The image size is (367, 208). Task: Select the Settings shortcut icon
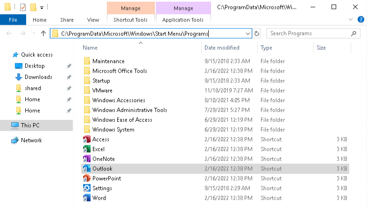87,188
